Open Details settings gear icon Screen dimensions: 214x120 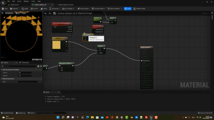pos(41,66)
